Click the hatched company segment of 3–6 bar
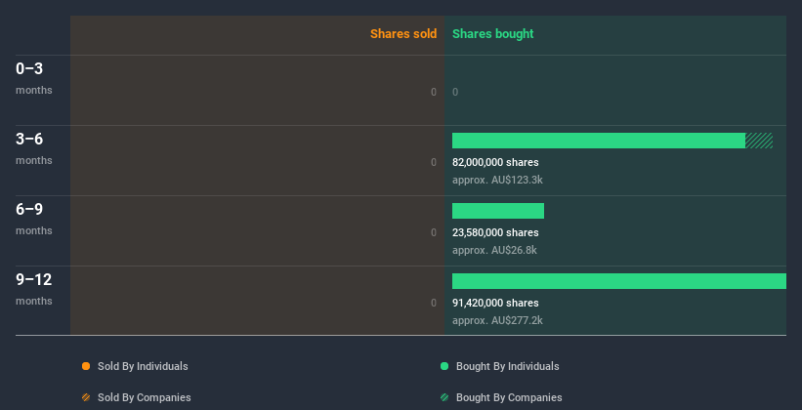The width and height of the screenshot is (802, 410). click(759, 141)
